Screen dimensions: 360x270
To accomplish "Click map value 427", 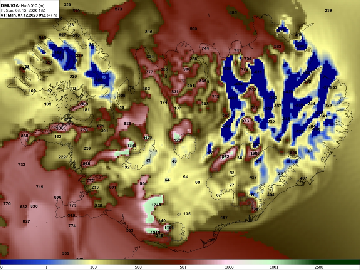I will 253,177.
